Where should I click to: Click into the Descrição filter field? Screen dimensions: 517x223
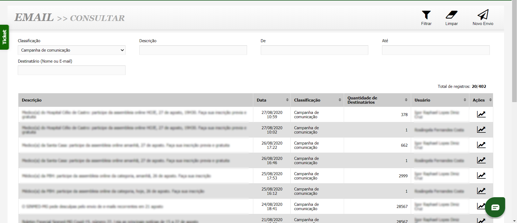(x=193, y=50)
